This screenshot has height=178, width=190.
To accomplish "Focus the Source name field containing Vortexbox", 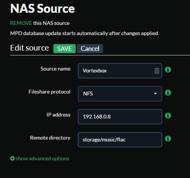I will click(120, 71).
